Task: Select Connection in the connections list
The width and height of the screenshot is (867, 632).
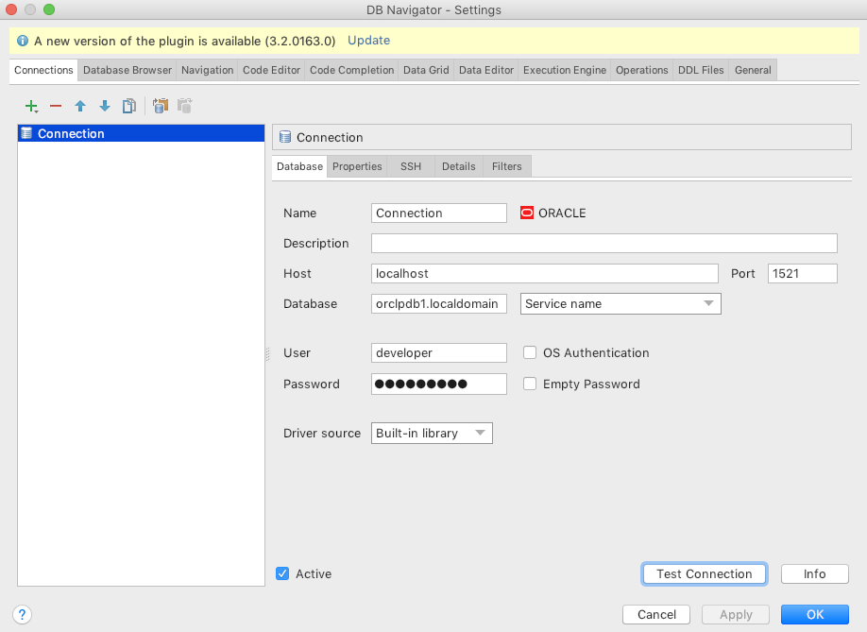Action: pos(71,133)
